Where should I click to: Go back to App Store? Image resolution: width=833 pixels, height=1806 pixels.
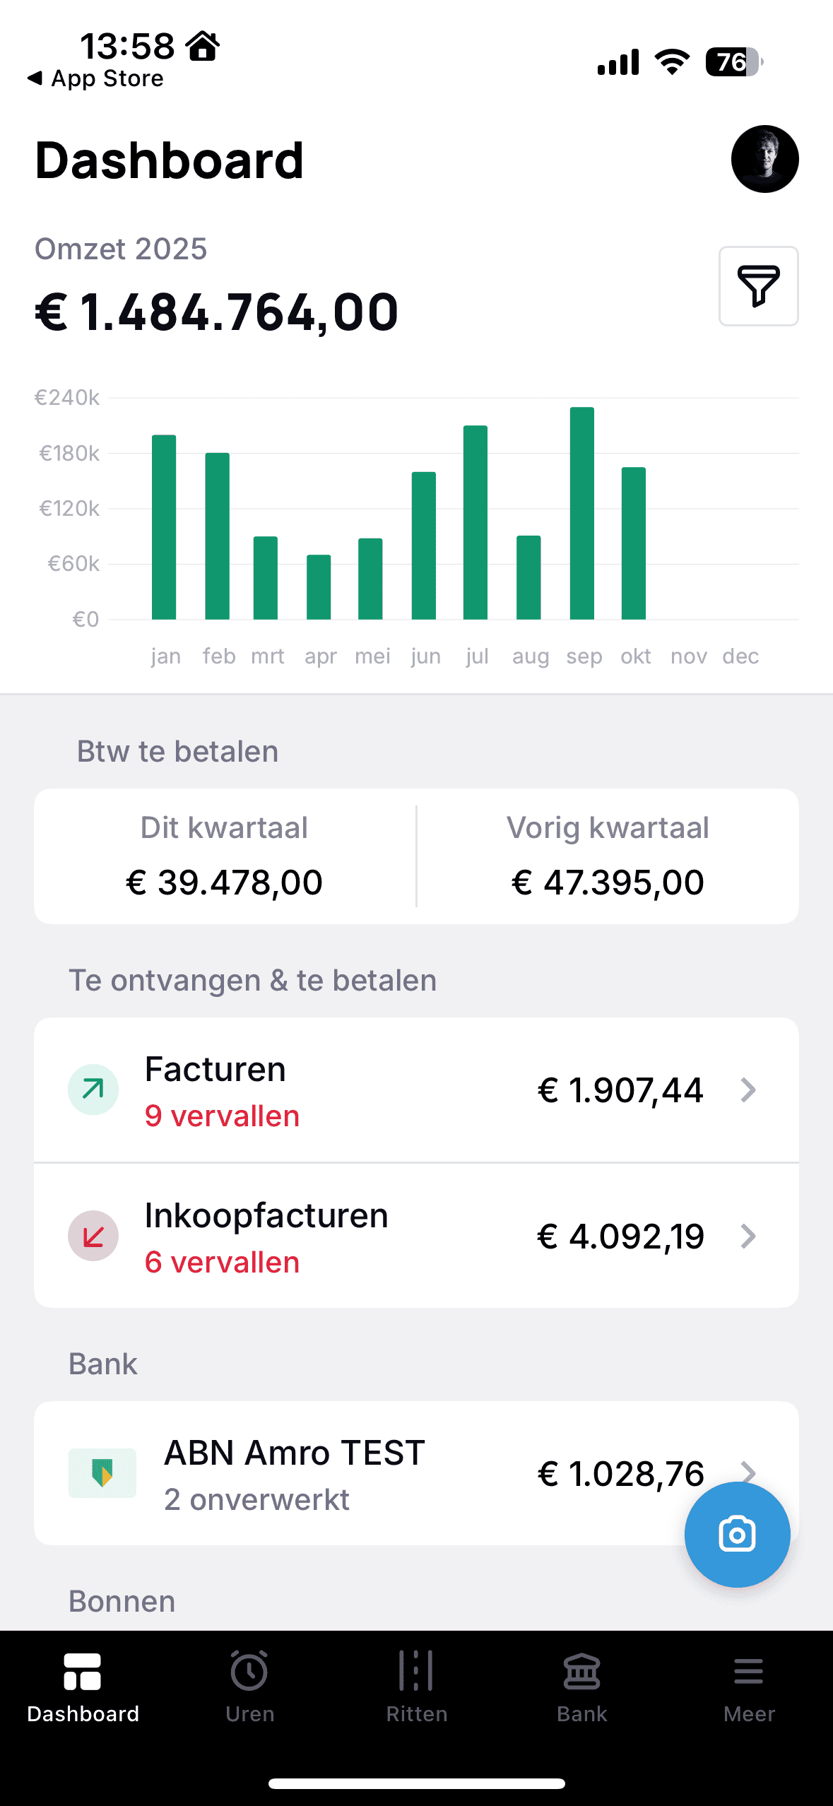tap(95, 78)
